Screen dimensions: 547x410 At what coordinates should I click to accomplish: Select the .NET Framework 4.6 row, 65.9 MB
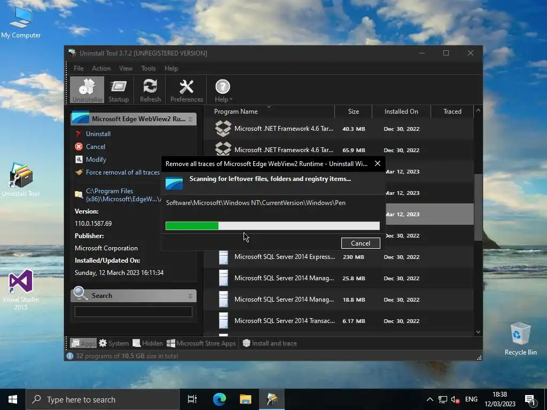338,149
